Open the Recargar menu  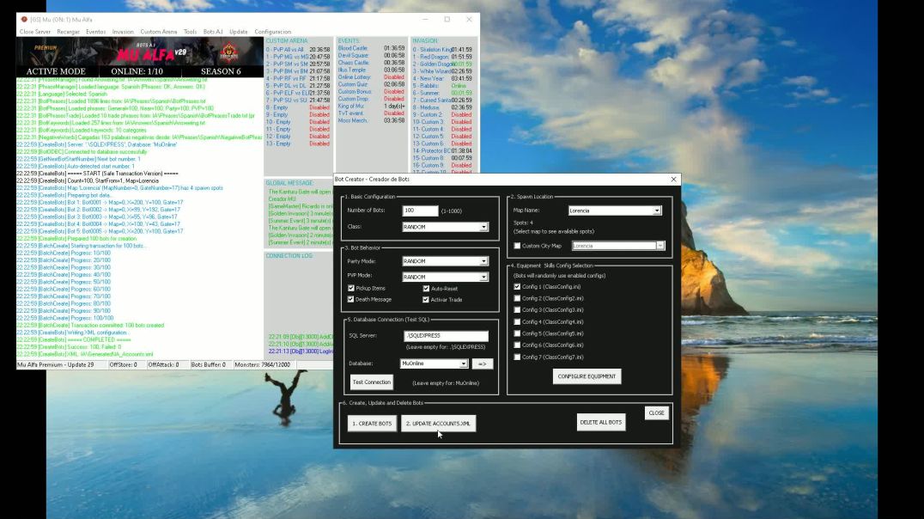(69, 32)
